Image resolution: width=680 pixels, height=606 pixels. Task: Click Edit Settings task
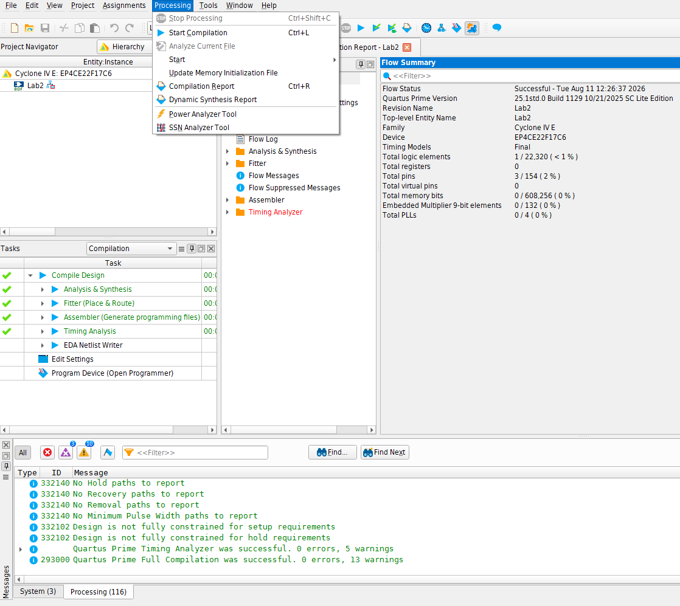[72, 359]
